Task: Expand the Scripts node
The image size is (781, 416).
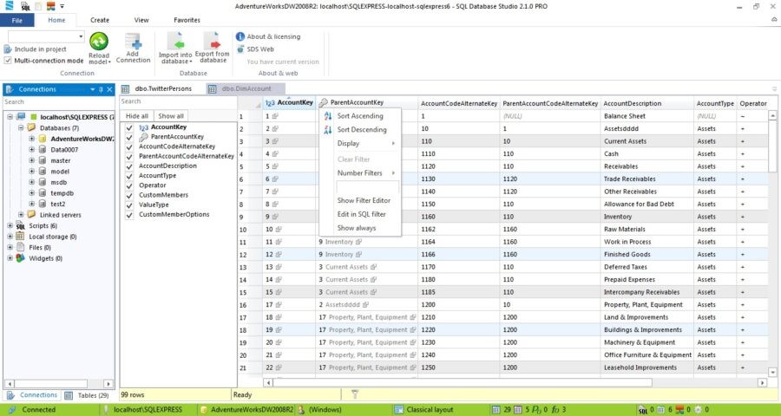Action: 10,226
